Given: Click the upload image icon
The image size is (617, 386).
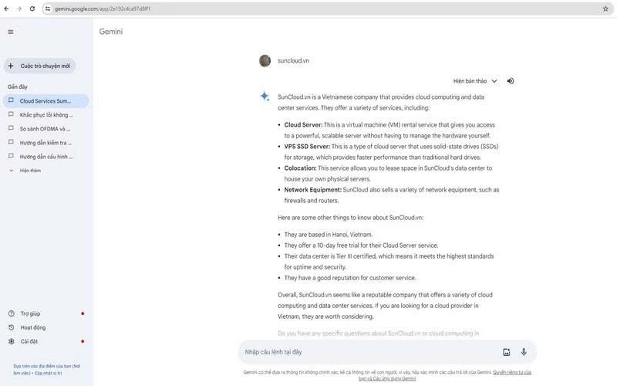Looking at the screenshot, I should [507, 352].
